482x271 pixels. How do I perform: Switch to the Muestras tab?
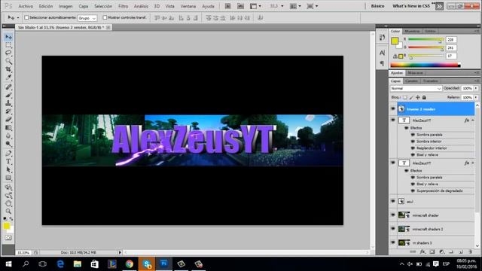412,32
